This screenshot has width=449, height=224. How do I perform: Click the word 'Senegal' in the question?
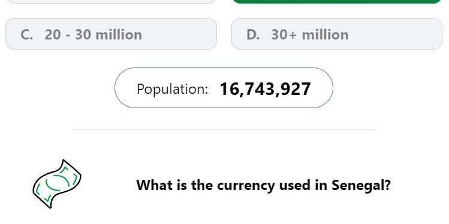tap(361, 186)
